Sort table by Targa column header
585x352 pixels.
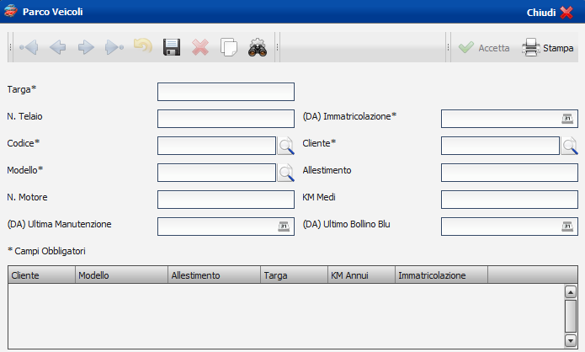click(293, 275)
